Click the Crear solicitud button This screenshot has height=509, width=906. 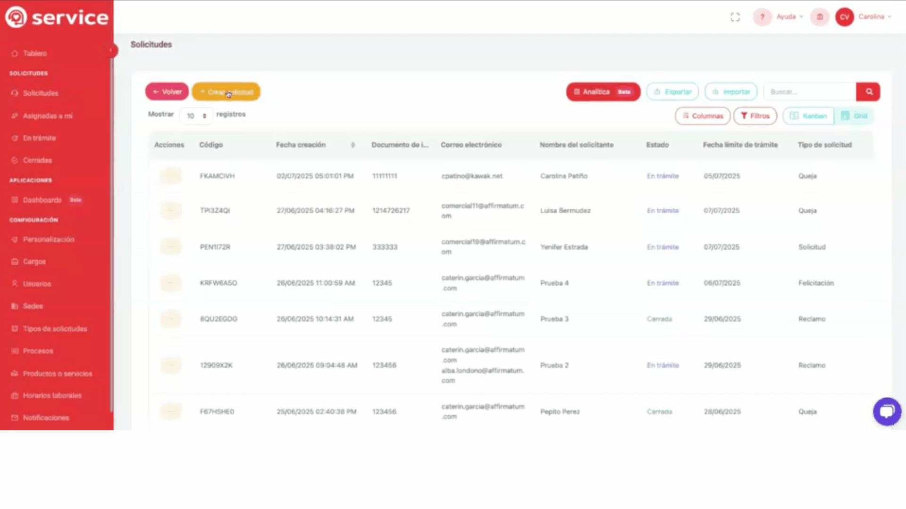(226, 92)
